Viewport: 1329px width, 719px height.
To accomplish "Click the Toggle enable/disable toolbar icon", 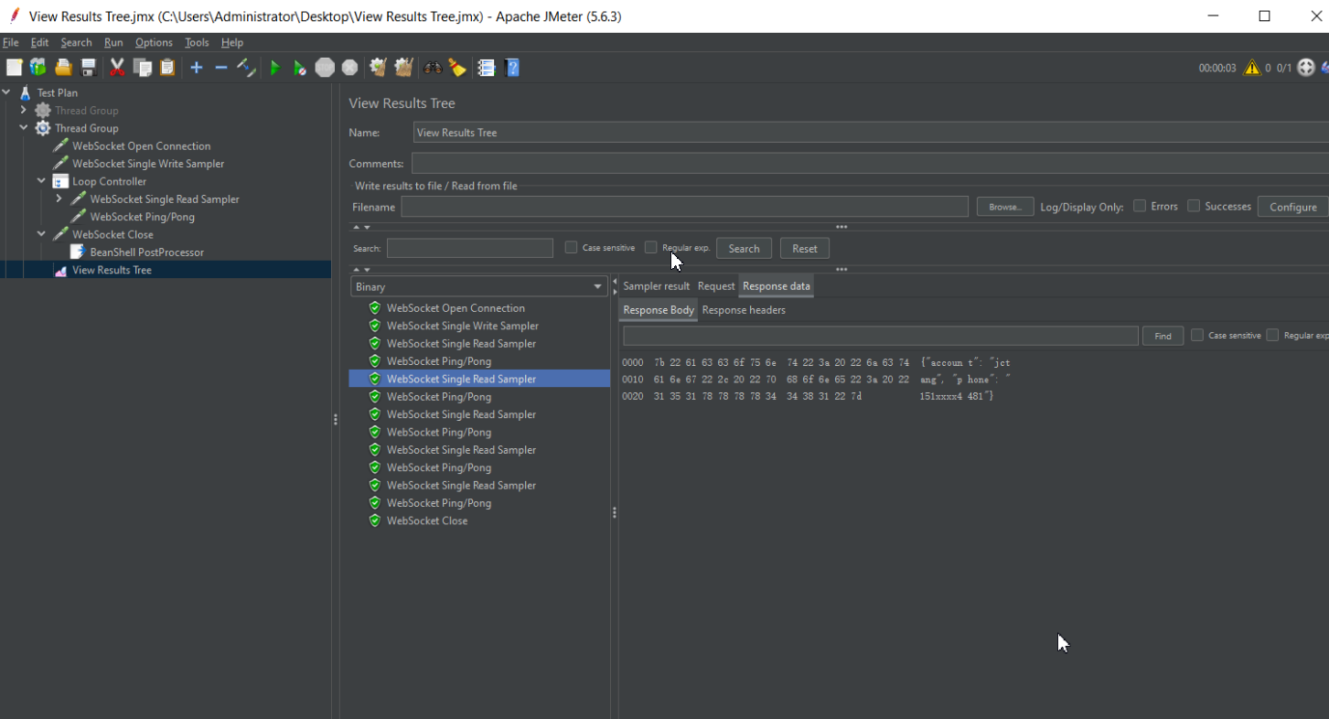I will click(246, 68).
